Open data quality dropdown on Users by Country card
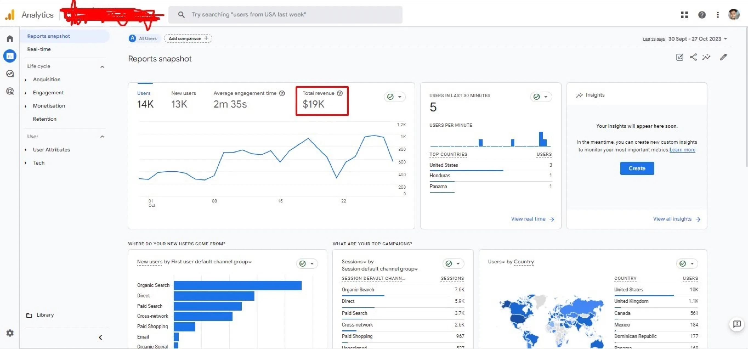Image resolution: width=748 pixels, height=349 pixels. tap(687, 264)
